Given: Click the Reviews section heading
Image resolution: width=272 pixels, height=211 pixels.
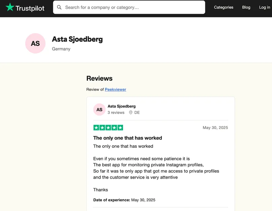Looking at the screenshot, I should [99, 78].
